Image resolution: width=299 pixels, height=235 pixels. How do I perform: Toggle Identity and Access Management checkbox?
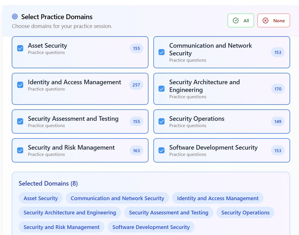[20, 85]
